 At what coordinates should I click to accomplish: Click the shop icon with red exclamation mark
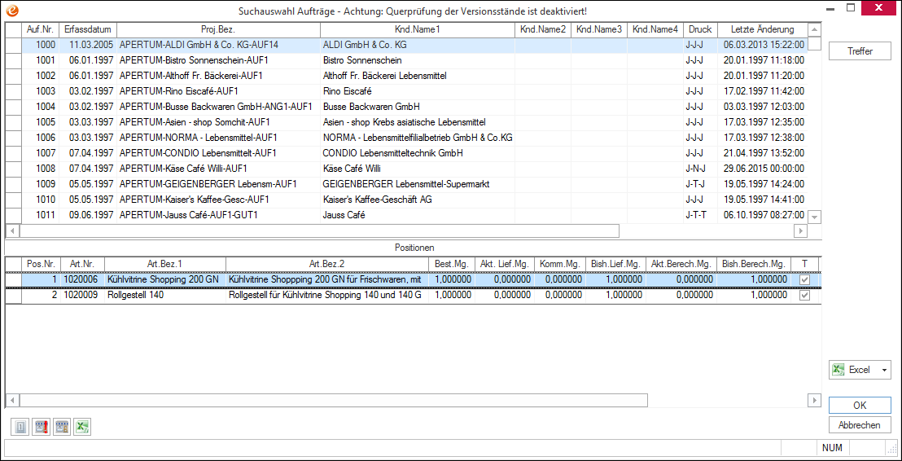42,427
